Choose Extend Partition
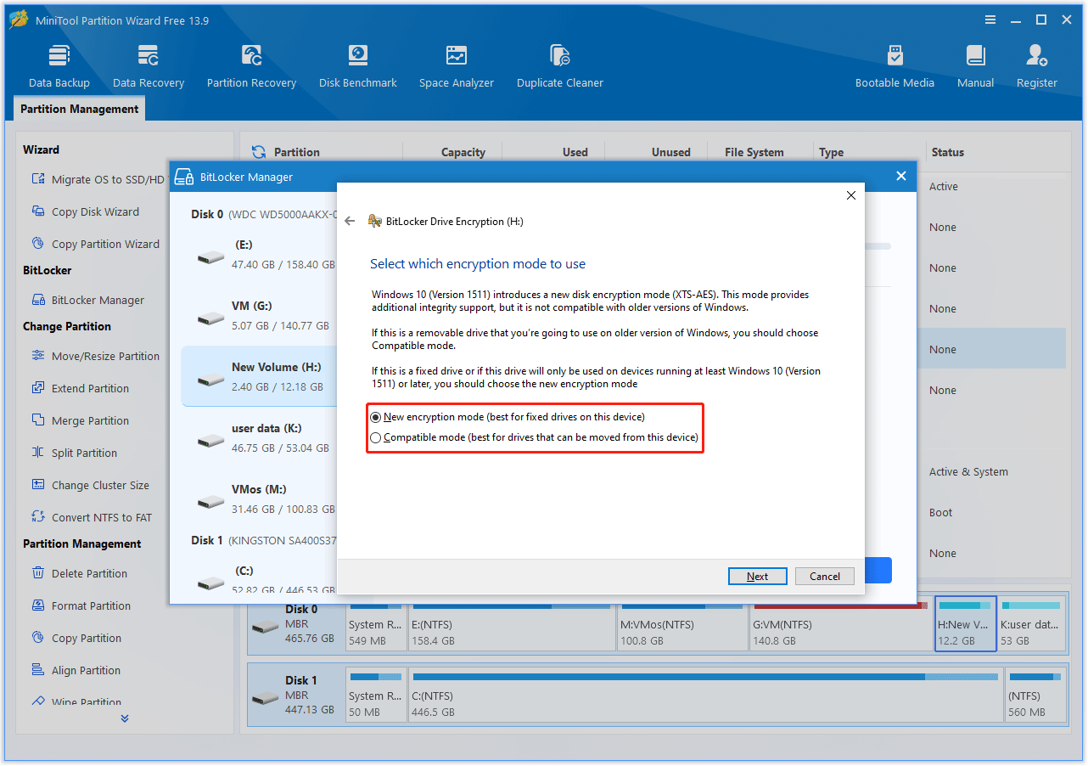1088x766 pixels. click(x=80, y=388)
